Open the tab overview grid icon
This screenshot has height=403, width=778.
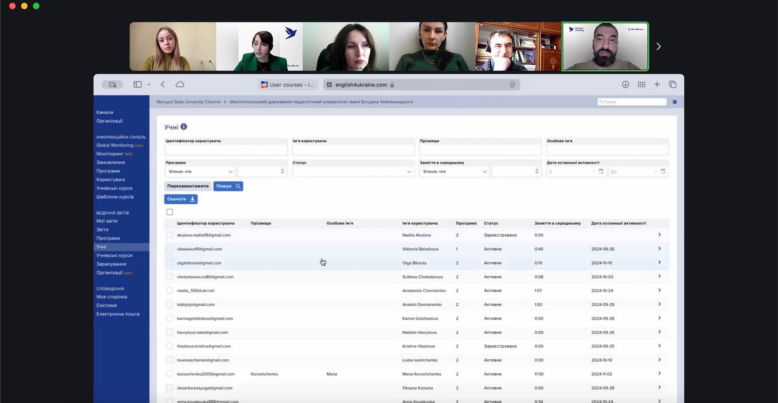[641, 84]
